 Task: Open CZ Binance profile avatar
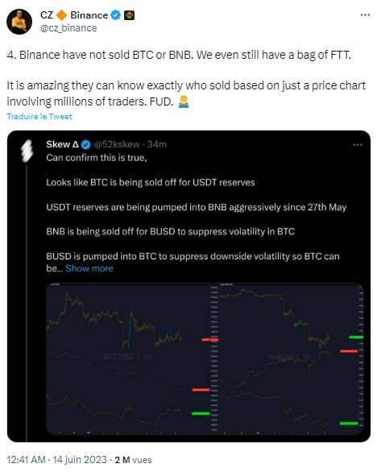(19, 22)
